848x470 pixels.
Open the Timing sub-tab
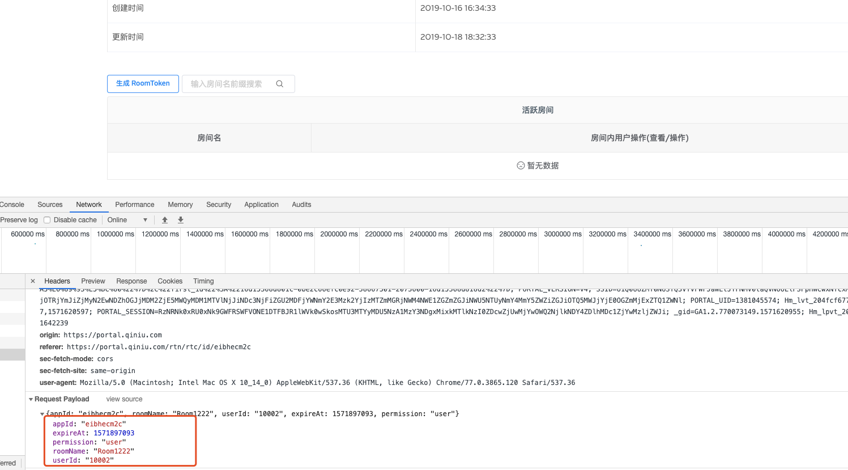pos(203,281)
